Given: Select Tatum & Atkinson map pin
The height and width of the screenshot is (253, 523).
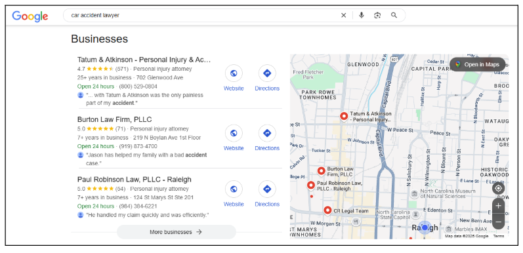Looking at the screenshot, I should coord(344,116).
